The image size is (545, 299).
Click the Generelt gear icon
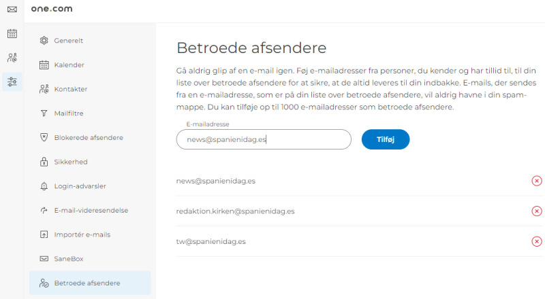[44, 41]
